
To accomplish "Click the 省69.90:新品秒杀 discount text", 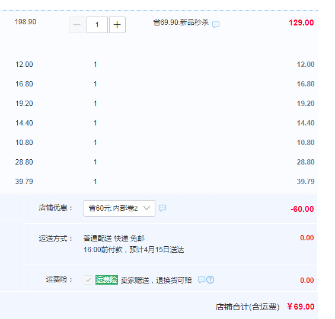I will pyautogui.click(x=181, y=22).
